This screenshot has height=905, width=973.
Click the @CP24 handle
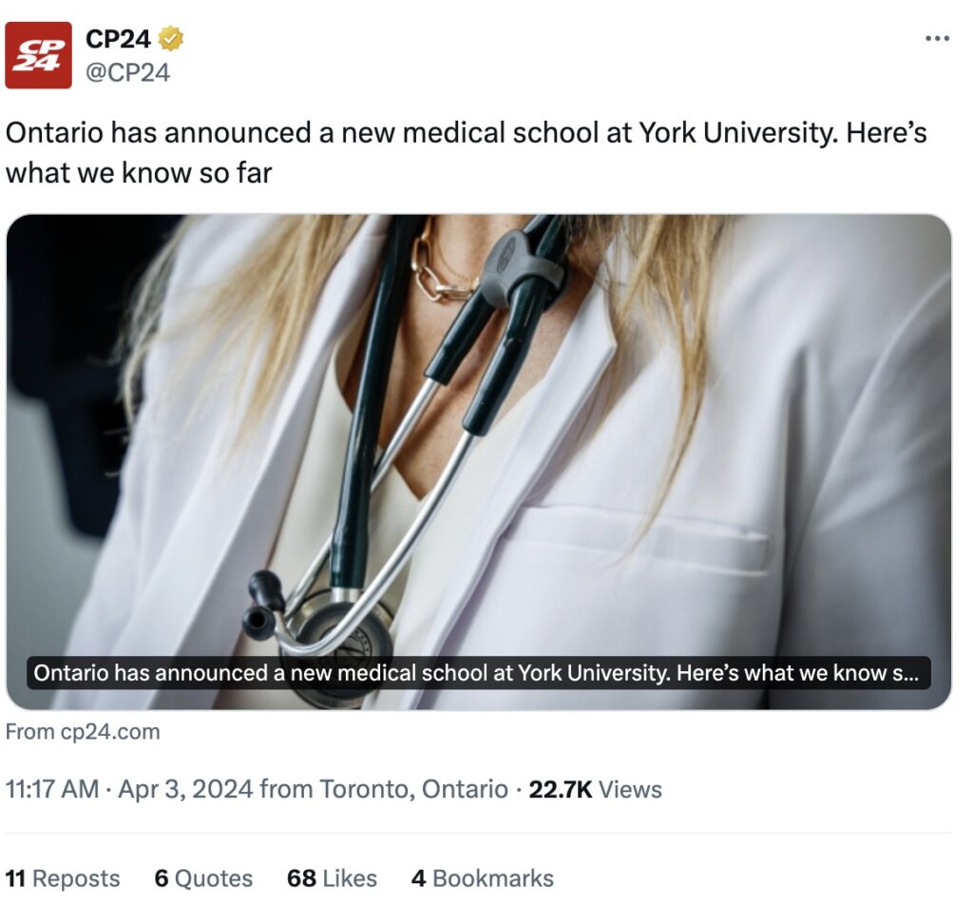point(127,72)
